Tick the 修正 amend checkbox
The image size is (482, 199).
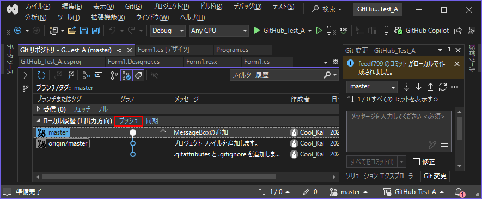coord(416,162)
